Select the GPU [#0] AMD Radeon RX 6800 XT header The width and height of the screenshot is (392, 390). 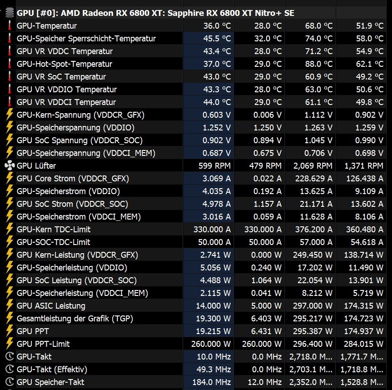pyautogui.click(x=155, y=13)
